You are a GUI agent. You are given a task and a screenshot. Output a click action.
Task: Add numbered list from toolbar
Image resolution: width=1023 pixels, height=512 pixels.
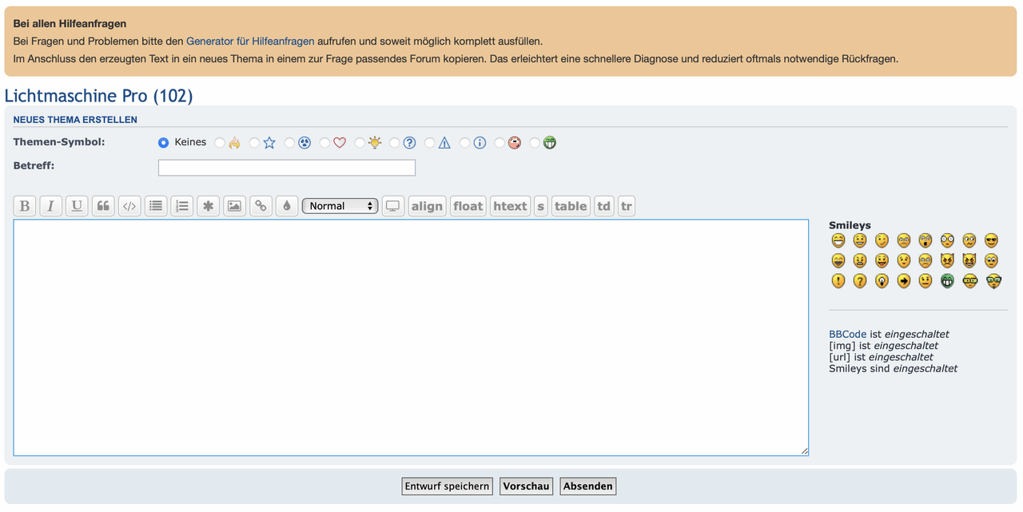(182, 206)
